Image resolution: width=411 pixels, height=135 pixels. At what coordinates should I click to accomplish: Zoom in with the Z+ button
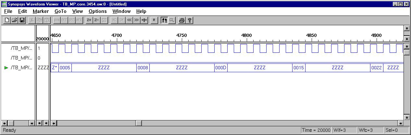[x=89, y=20]
